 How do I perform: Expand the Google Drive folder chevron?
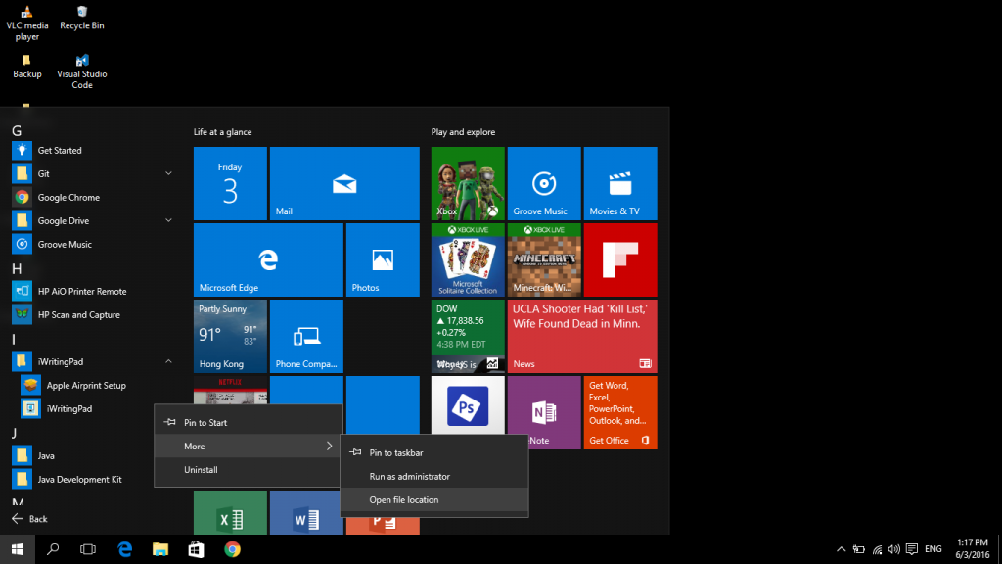click(168, 221)
